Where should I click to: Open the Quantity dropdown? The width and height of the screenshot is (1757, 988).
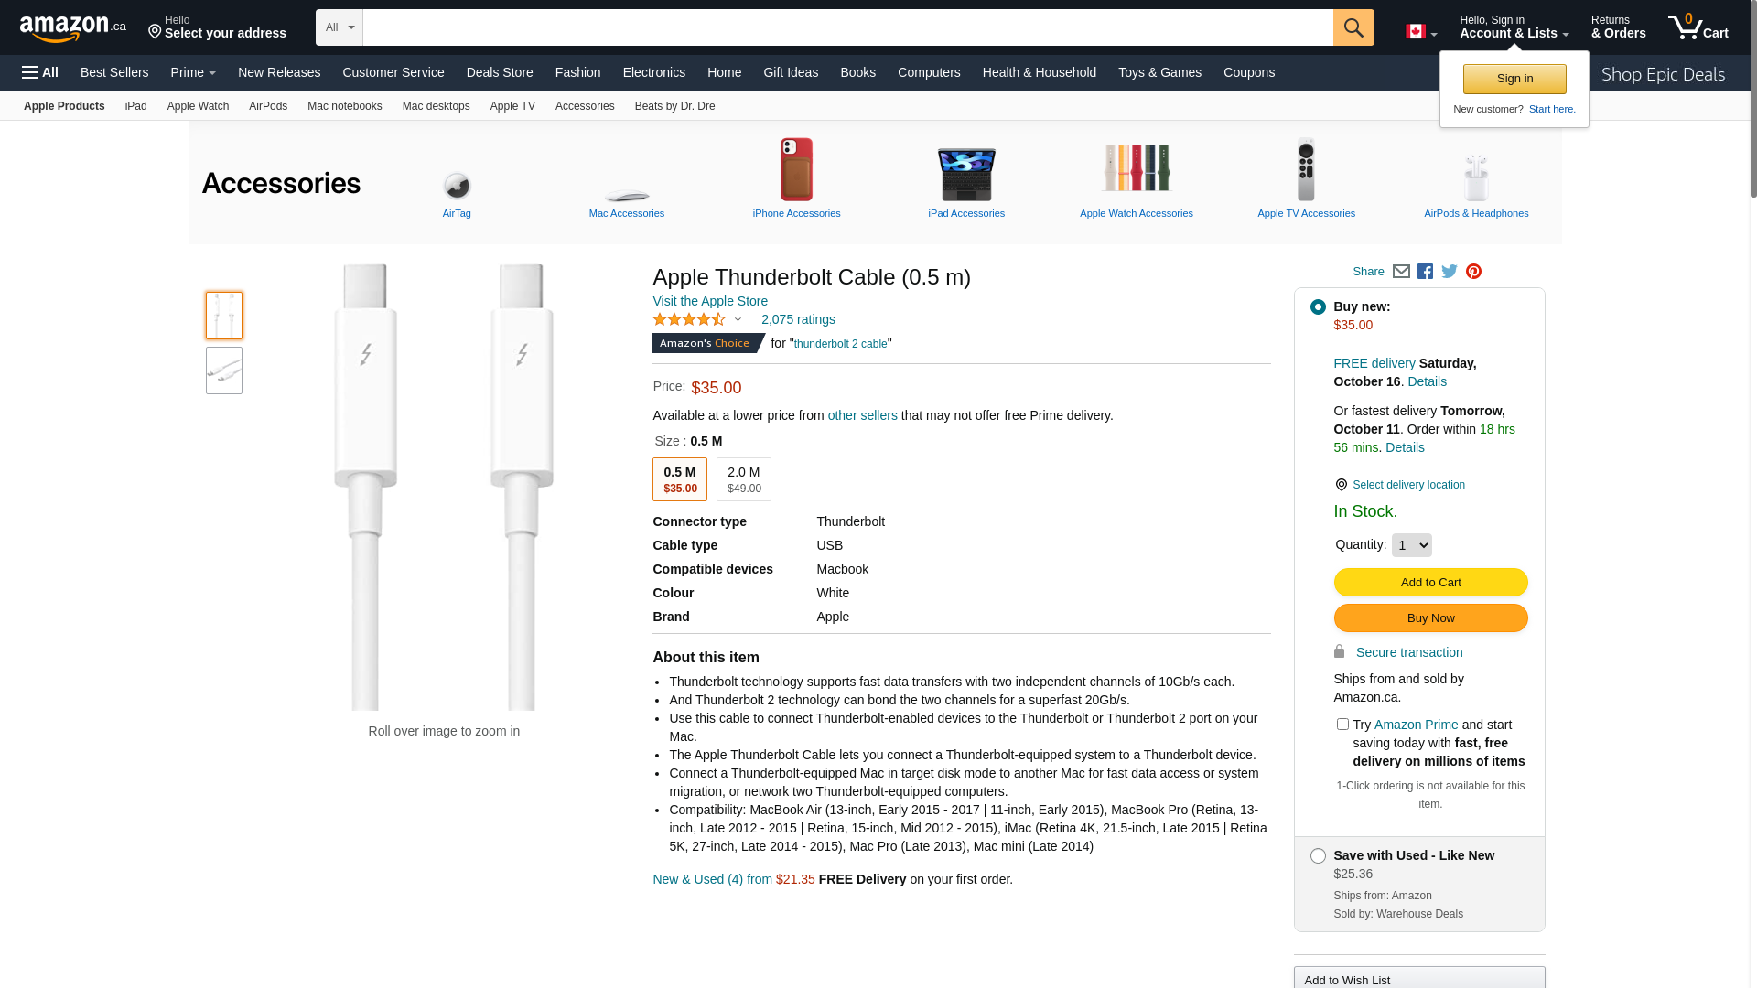click(1411, 545)
